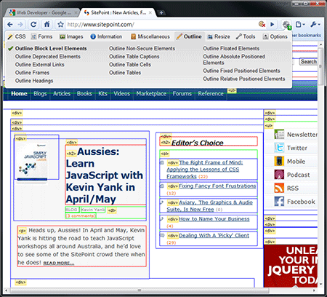The height and width of the screenshot is (297, 327).
Task: Toggle Outline Block Level Elements
Action: coord(51,49)
